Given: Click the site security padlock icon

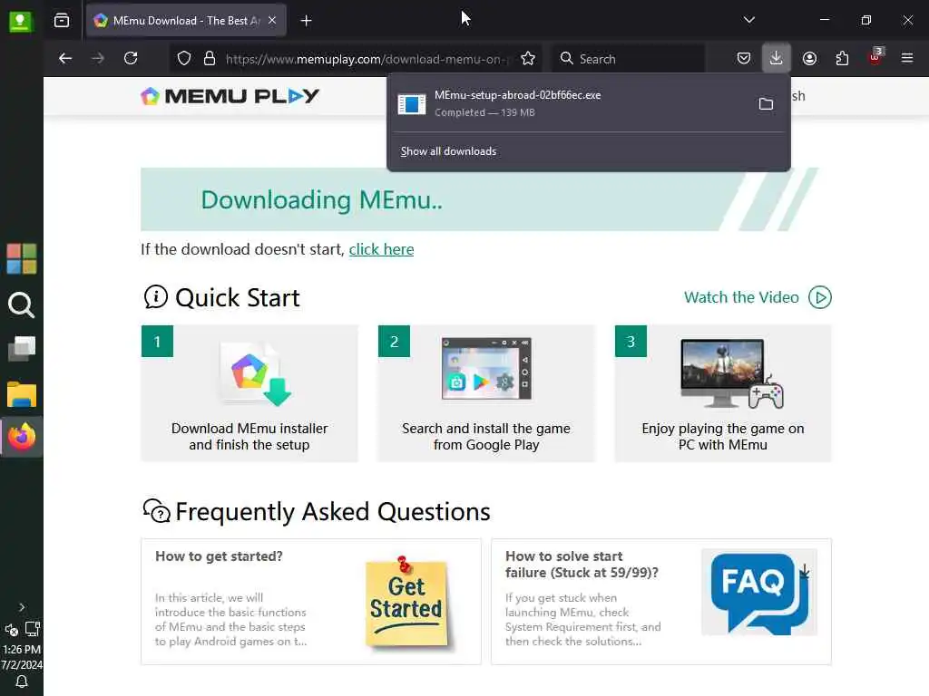Looking at the screenshot, I should click(210, 59).
